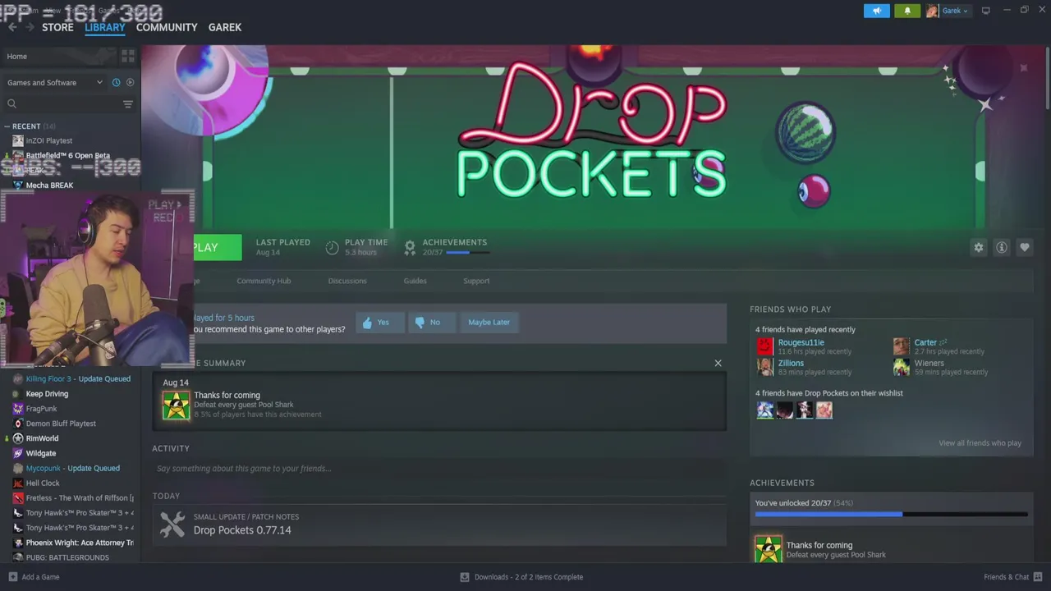The width and height of the screenshot is (1051, 591).
Task: Go back with the left arrow
Action: (x=12, y=27)
